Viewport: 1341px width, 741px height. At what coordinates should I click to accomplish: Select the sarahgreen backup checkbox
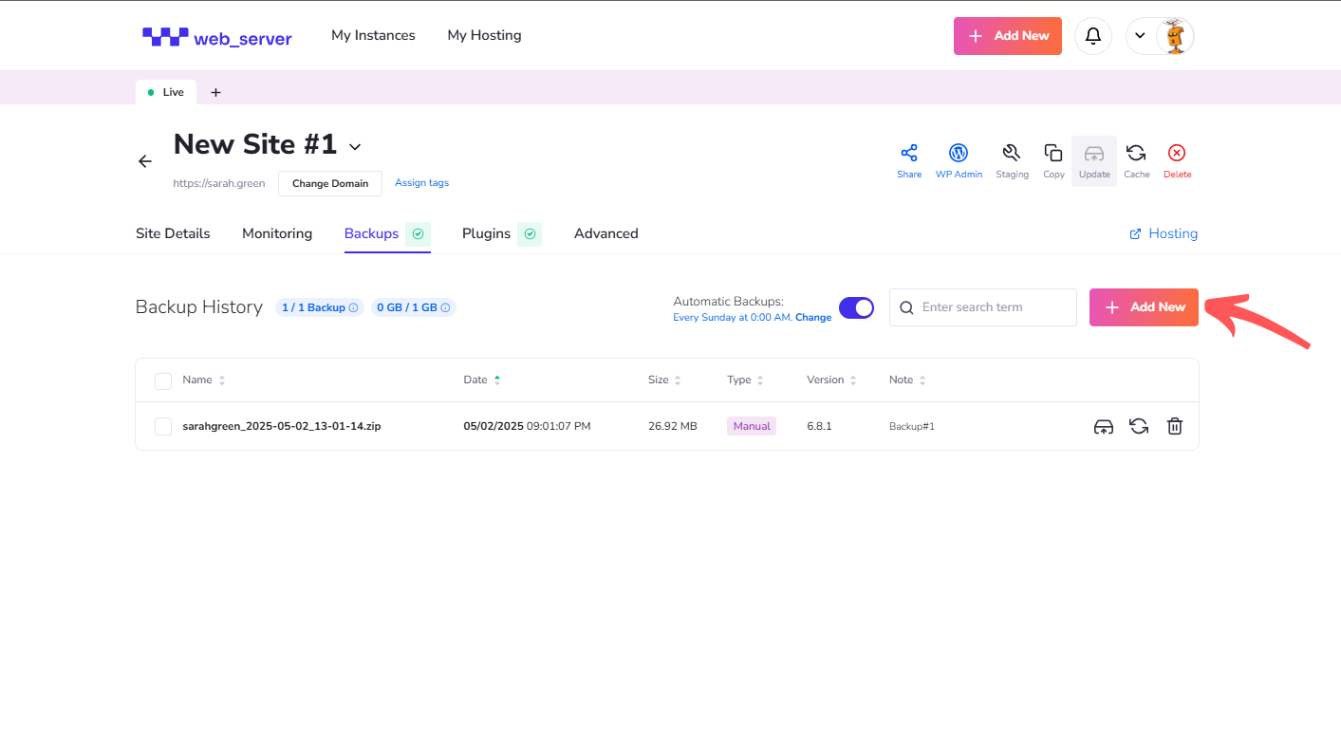[x=163, y=426]
